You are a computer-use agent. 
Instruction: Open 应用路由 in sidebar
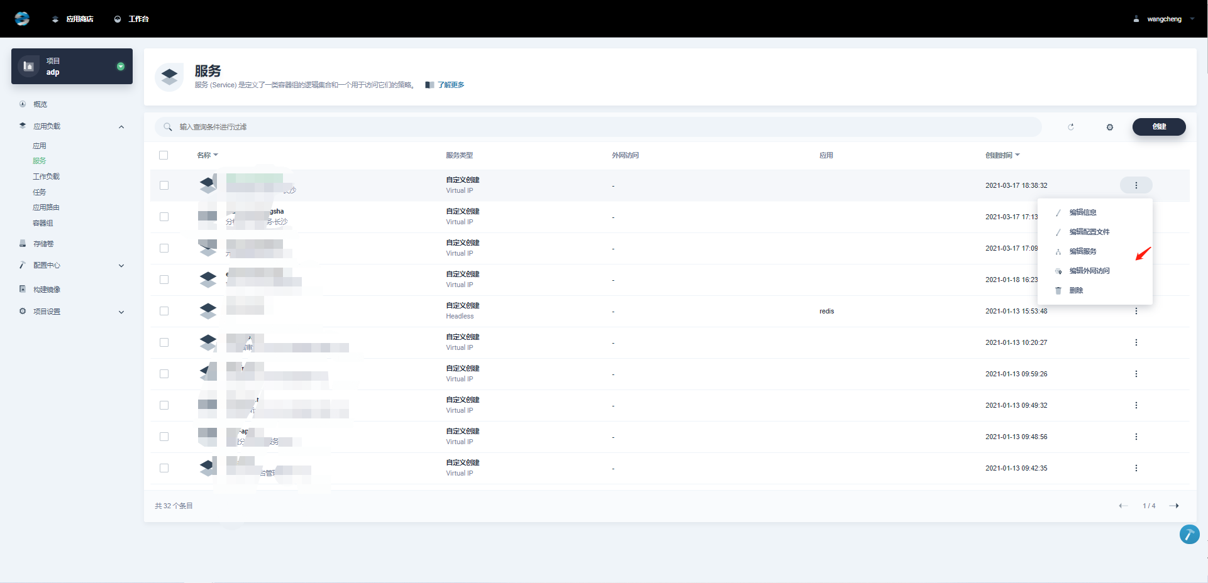tap(46, 207)
